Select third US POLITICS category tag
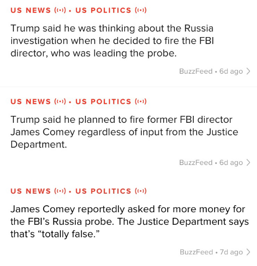Screen dimensions: 257x266 [103, 191]
